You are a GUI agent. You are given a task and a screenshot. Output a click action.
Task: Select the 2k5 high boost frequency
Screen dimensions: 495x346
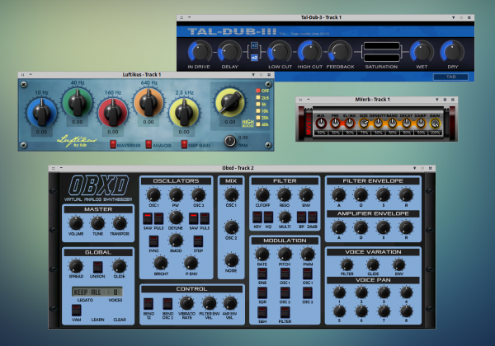pyautogui.click(x=258, y=98)
